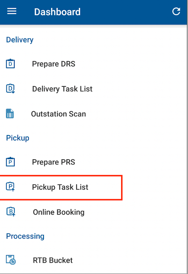Click the Pickup Task List icon

pyautogui.click(x=11, y=187)
